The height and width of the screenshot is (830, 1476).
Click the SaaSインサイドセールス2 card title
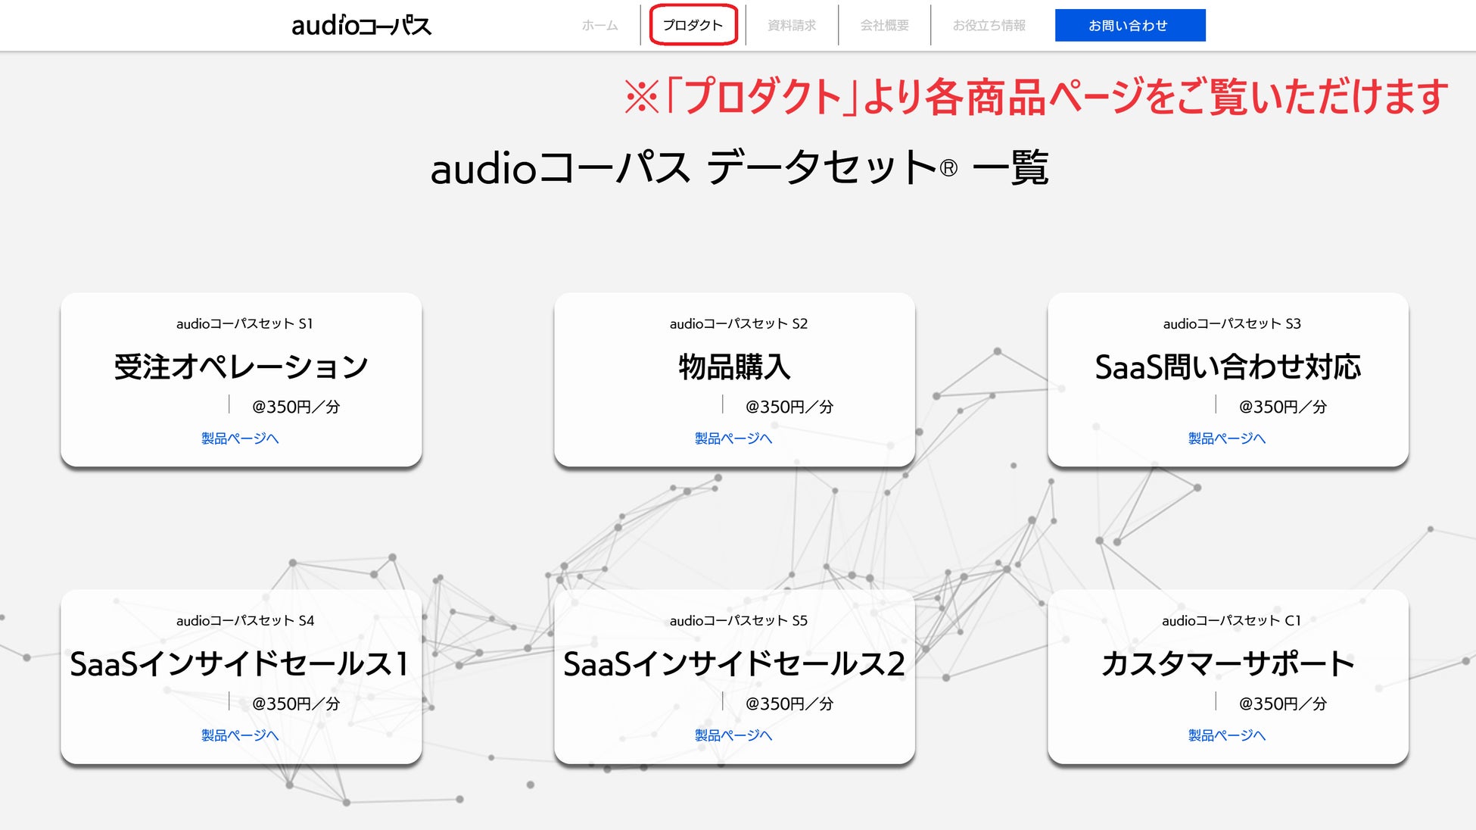(x=734, y=664)
